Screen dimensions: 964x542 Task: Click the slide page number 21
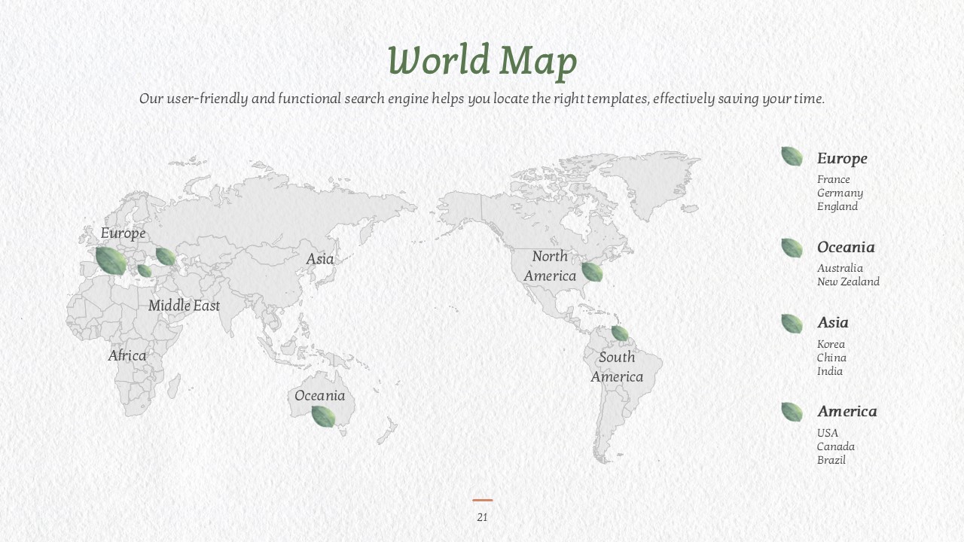(482, 517)
